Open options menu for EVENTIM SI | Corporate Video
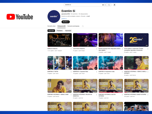This screenshot has height=114, width=152. (97, 72)
